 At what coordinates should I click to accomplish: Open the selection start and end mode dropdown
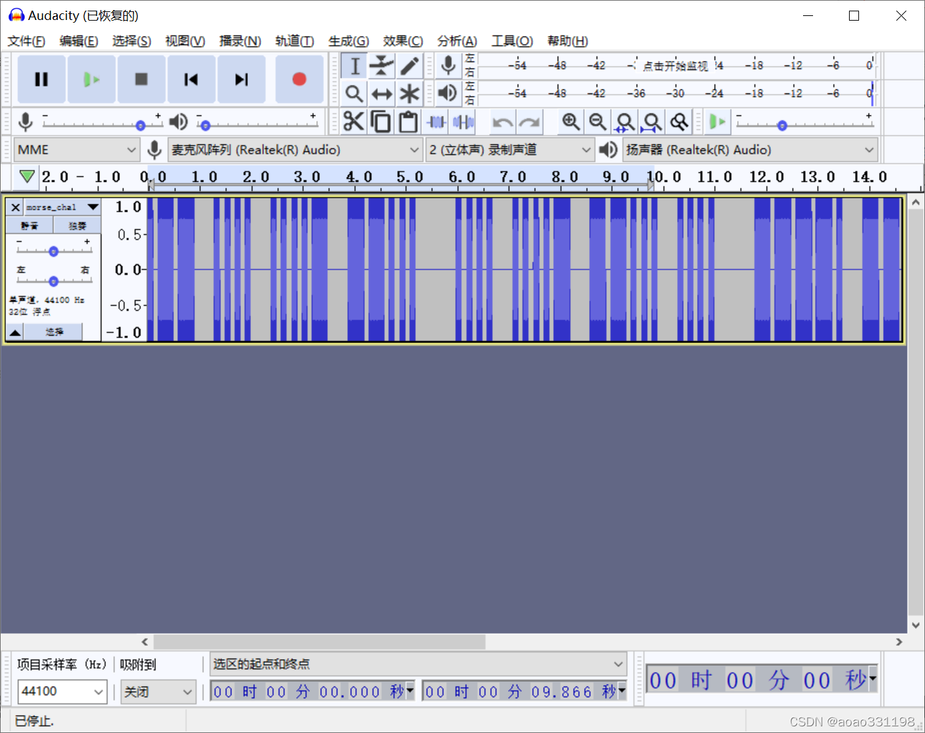coord(419,664)
